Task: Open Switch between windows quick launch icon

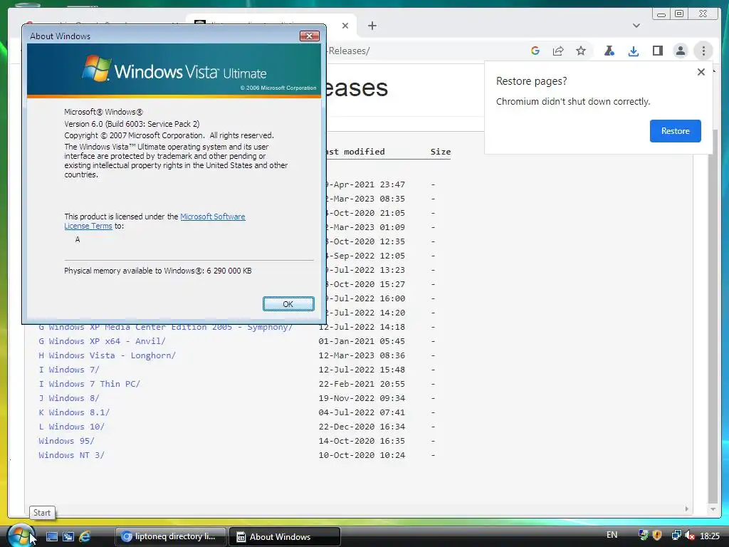Action: pyautogui.click(x=68, y=536)
